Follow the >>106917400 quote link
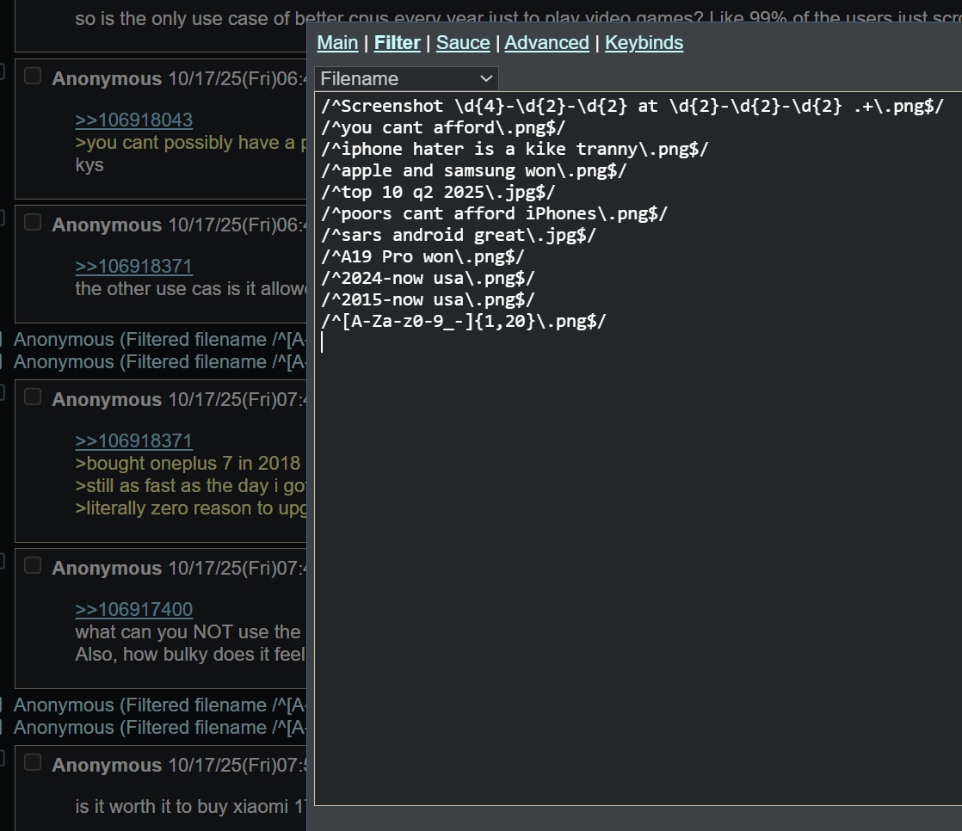962x831 pixels. click(133, 610)
